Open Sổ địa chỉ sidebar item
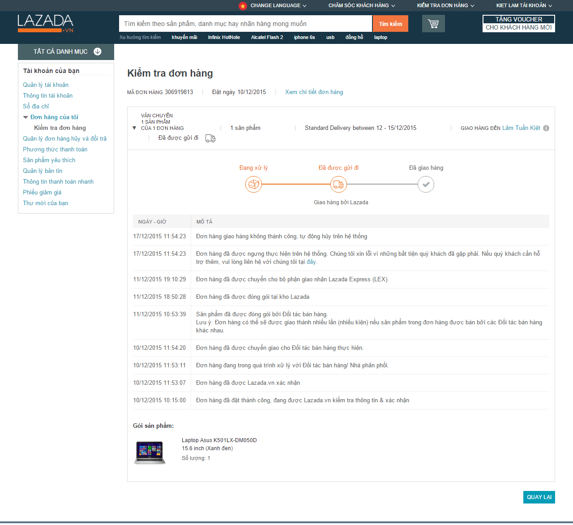 pyautogui.click(x=36, y=107)
